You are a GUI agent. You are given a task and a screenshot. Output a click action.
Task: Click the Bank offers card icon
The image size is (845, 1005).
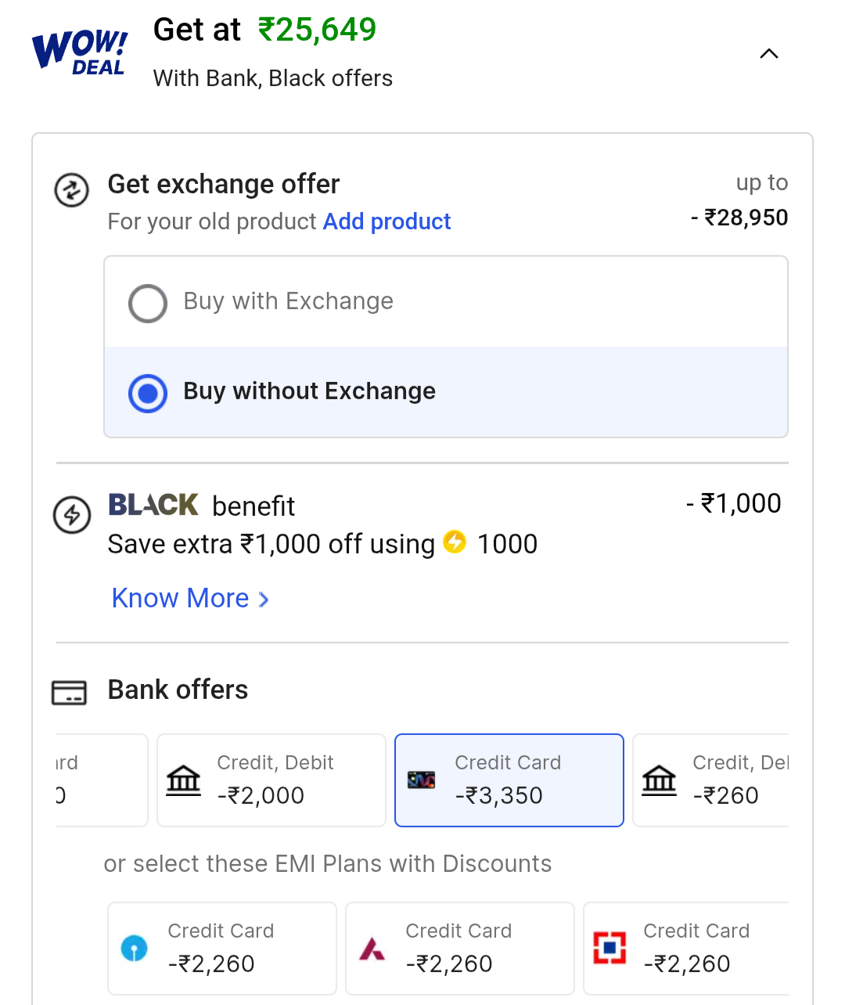click(x=69, y=693)
